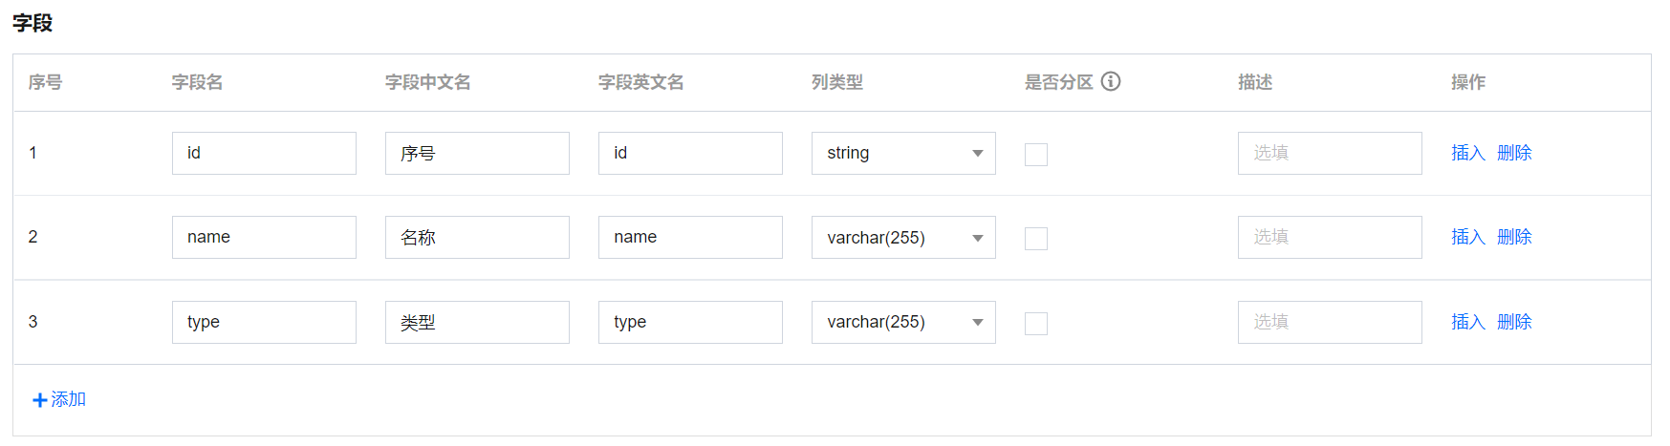Click 删除 link in the id row

click(1514, 153)
